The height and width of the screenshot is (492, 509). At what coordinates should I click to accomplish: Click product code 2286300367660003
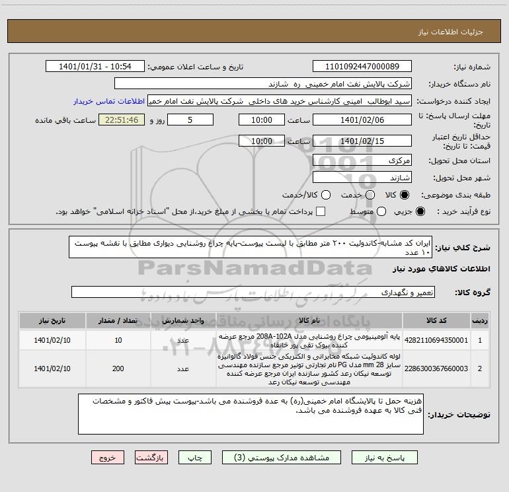(436, 369)
